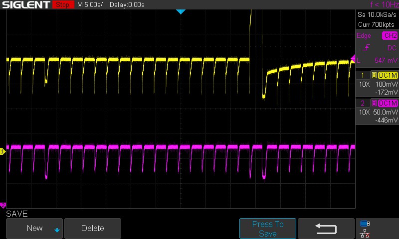Image resolution: width=399 pixels, height=239 pixels.
Task: Click the network LAN status icon
Action: [x=365, y=233]
